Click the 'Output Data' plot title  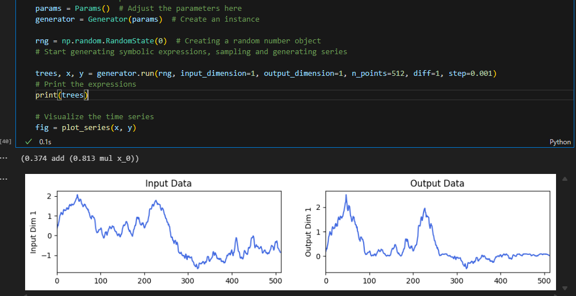[437, 183]
